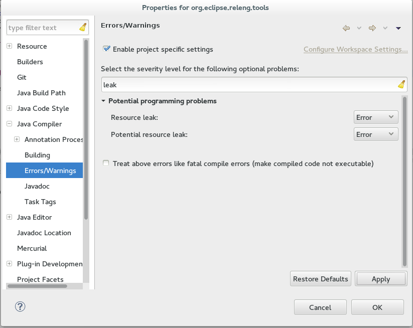Select Javadoc Location page
Screen dimensions: 413x328
tap(44, 233)
